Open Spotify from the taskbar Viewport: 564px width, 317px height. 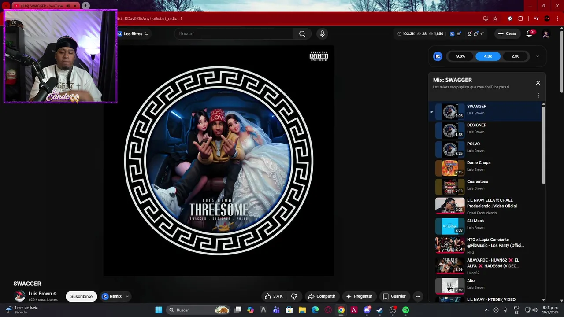pyautogui.click(x=405, y=310)
